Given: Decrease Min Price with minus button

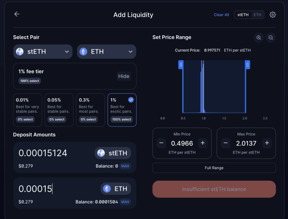Looking at the screenshot, I should tap(161, 143).
